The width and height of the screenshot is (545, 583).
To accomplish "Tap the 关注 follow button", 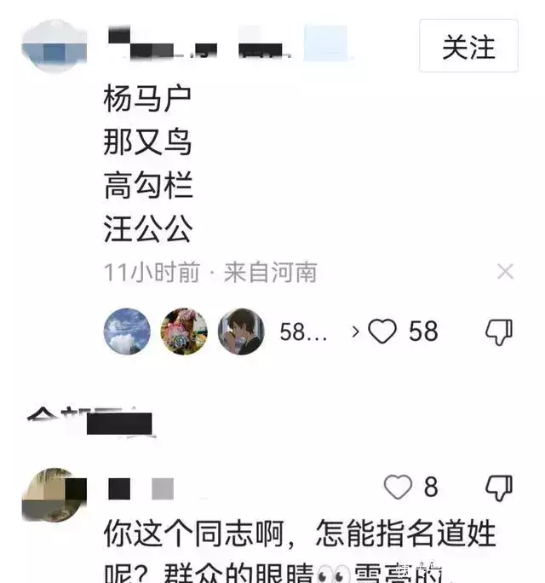I will pyautogui.click(x=468, y=46).
